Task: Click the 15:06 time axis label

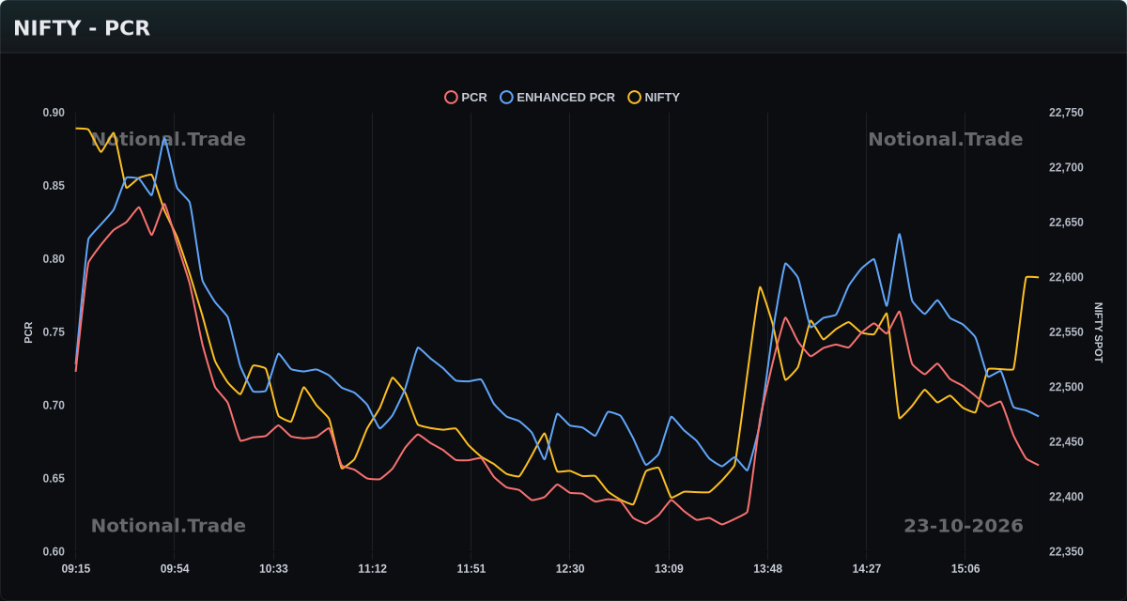Action: [965, 569]
